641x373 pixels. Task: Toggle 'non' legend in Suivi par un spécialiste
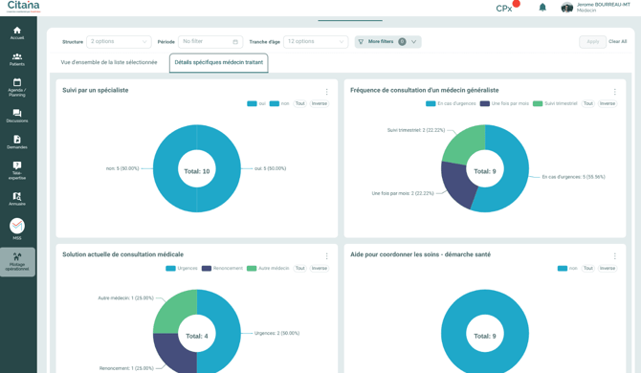click(279, 103)
